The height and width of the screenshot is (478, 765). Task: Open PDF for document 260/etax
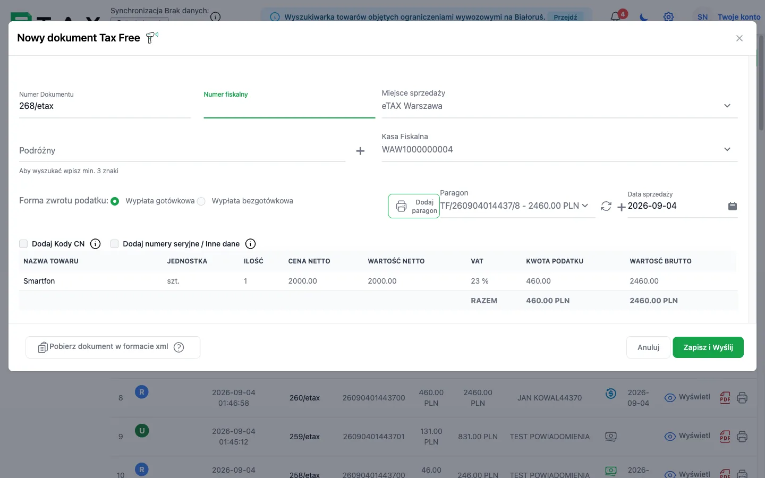coord(725,398)
